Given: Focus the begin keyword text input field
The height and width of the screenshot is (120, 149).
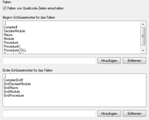Looking at the screenshot, I should coord(49,61).
